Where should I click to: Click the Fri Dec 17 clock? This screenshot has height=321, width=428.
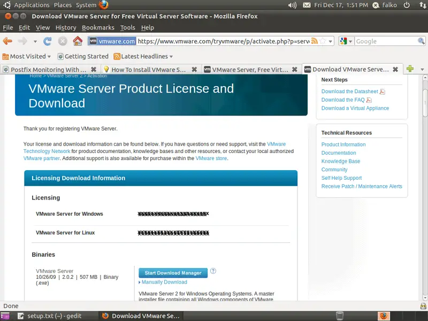point(341,5)
